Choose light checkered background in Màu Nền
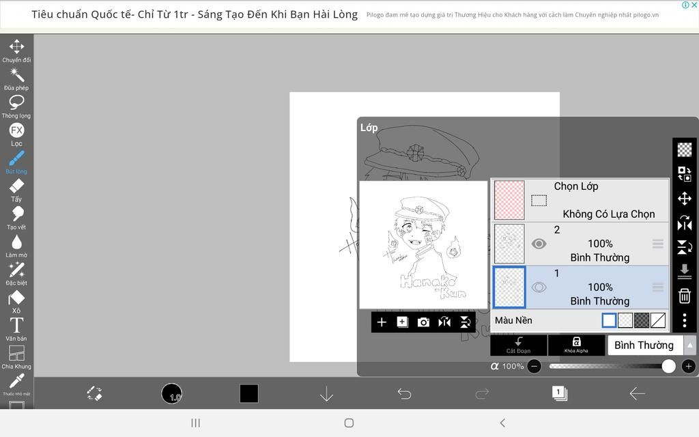The width and height of the screenshot is (699, 437). click(625, 321)
